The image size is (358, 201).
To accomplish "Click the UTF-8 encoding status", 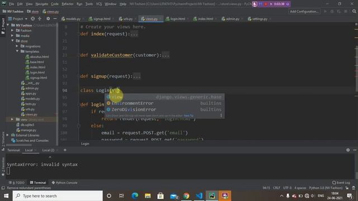I will (287, 188).
